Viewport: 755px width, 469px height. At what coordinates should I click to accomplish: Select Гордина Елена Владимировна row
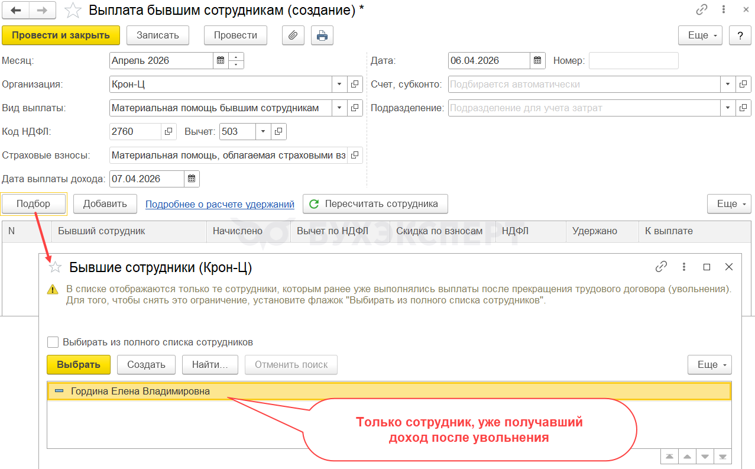pos(140,391)
